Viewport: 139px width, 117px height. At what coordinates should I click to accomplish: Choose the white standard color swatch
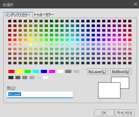[60, 72]
